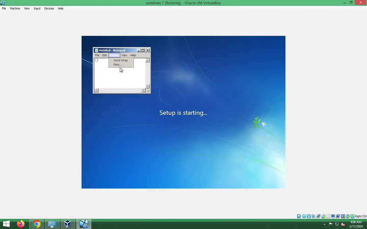
Task: Click the floppy disk status icon
Action: [309, 216]
